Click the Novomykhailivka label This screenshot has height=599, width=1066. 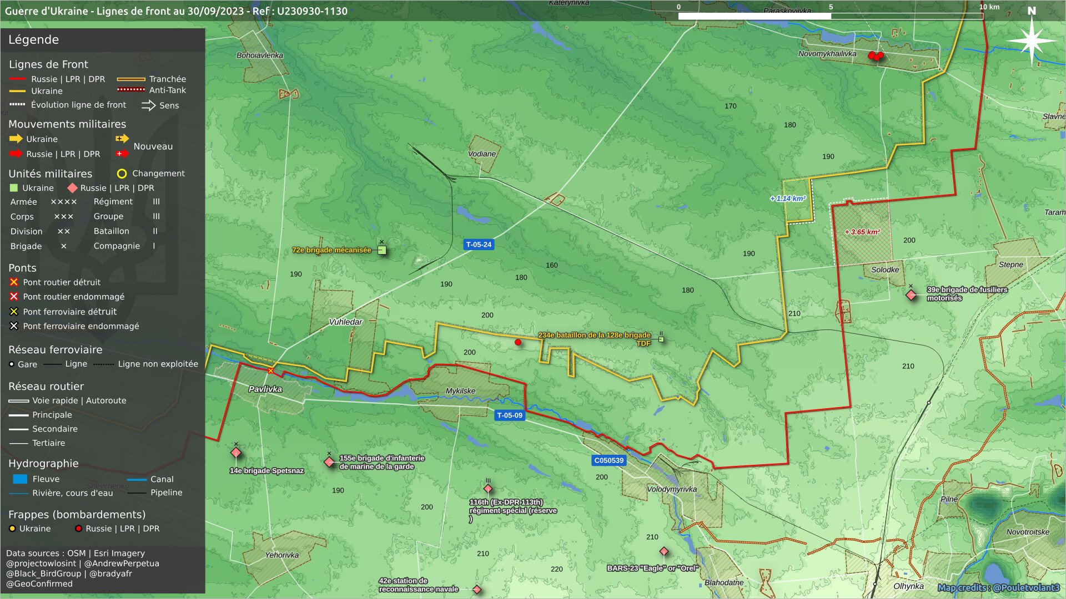827,54
